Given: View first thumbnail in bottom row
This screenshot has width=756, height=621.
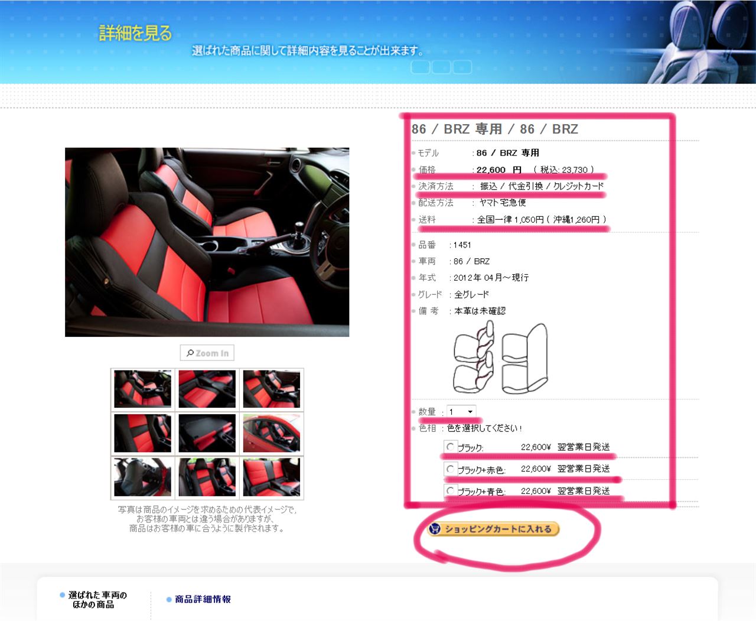Looking at the screenshot, I should [143, 477].
